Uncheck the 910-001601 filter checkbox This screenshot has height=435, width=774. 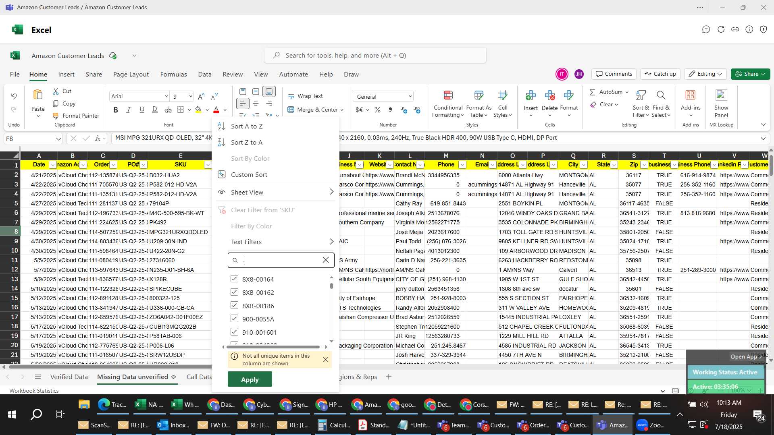[234, 332]
